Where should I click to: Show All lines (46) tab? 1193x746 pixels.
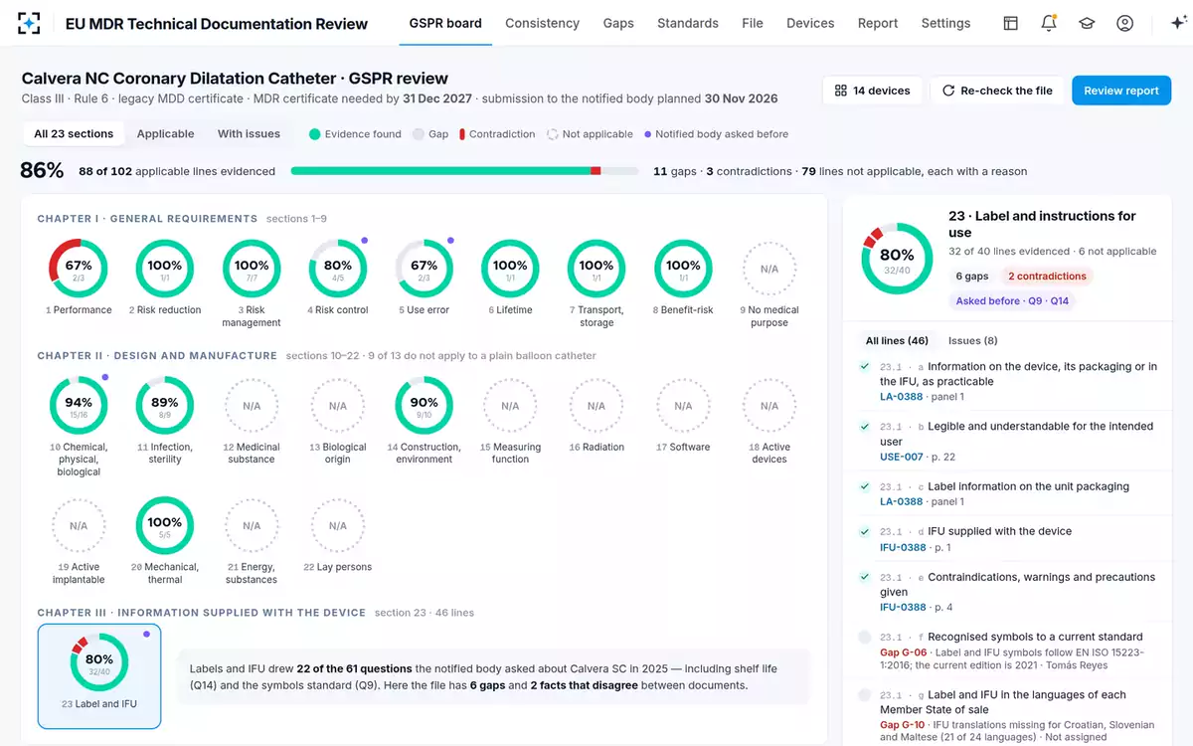(x=897, y=341)
